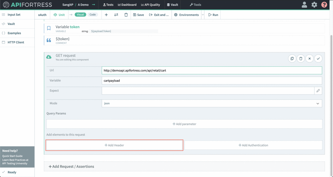Click the Add Header button
The image size is (333, 177).
click(114, 145)
